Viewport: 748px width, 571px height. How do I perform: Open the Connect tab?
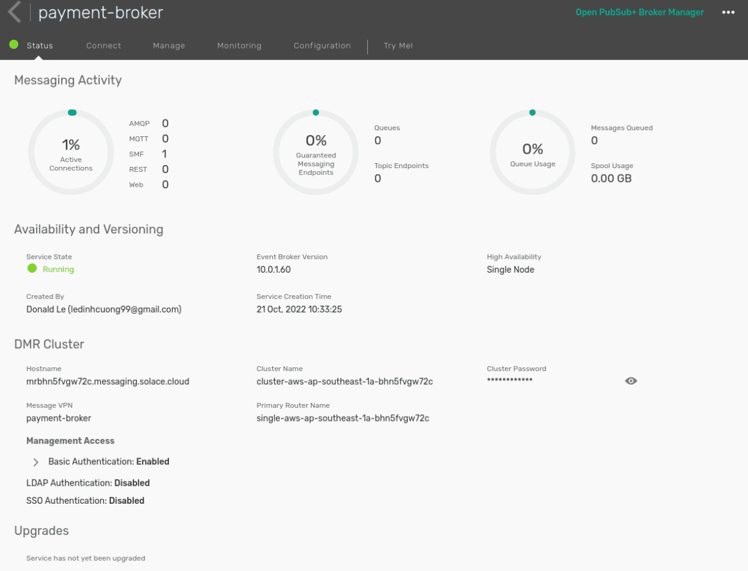(103, 45)
